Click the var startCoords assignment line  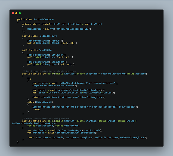coord(65,130)
